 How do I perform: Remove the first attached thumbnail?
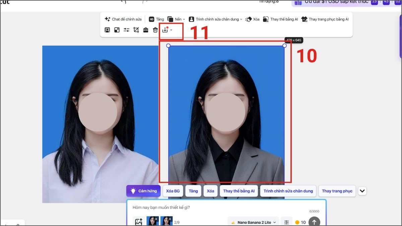tap(156, 219)
